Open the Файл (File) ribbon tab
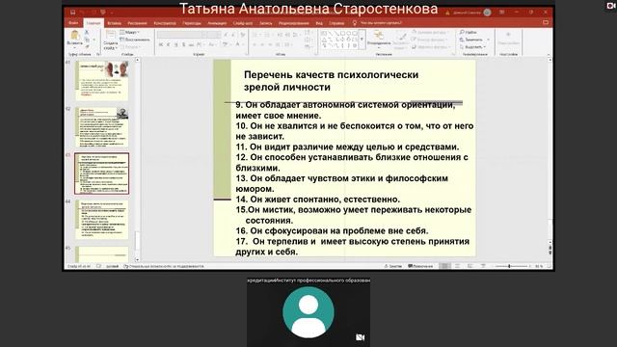617x347 pixels. tap(73, 23)
